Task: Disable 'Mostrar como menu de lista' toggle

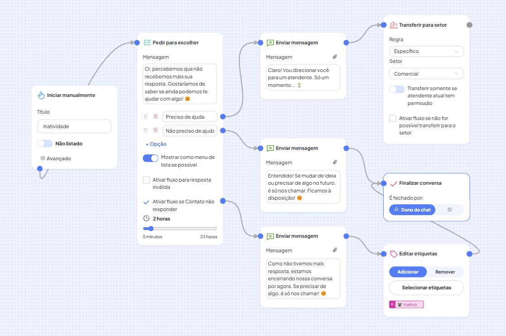Action: 150,158
